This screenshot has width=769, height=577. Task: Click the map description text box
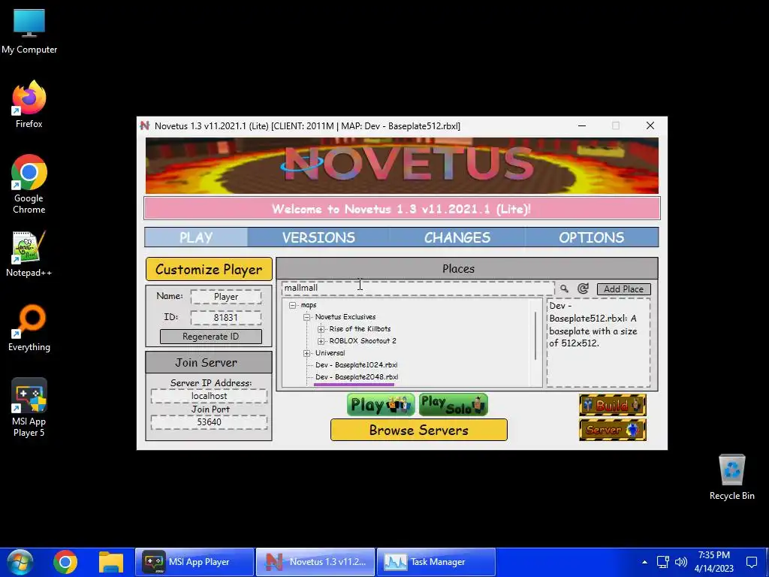point(599,343)
